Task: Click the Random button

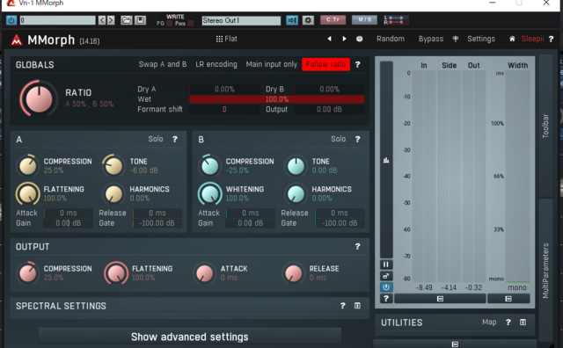Action: point(391,39)
